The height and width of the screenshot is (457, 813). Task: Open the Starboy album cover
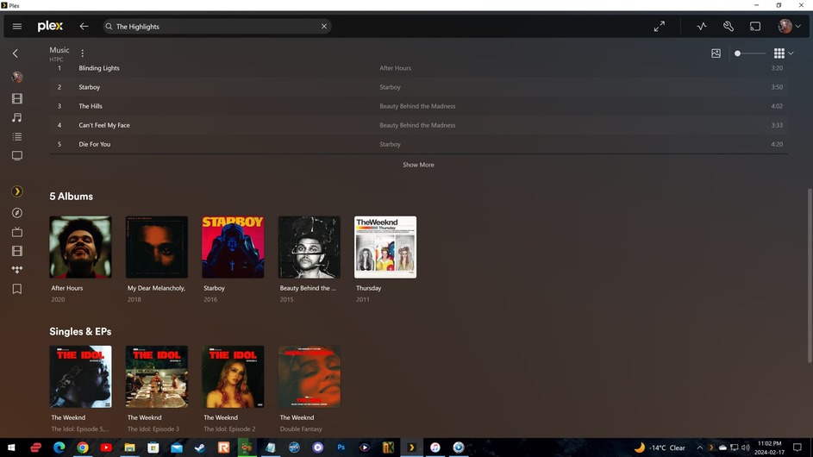tap(233, 247)
